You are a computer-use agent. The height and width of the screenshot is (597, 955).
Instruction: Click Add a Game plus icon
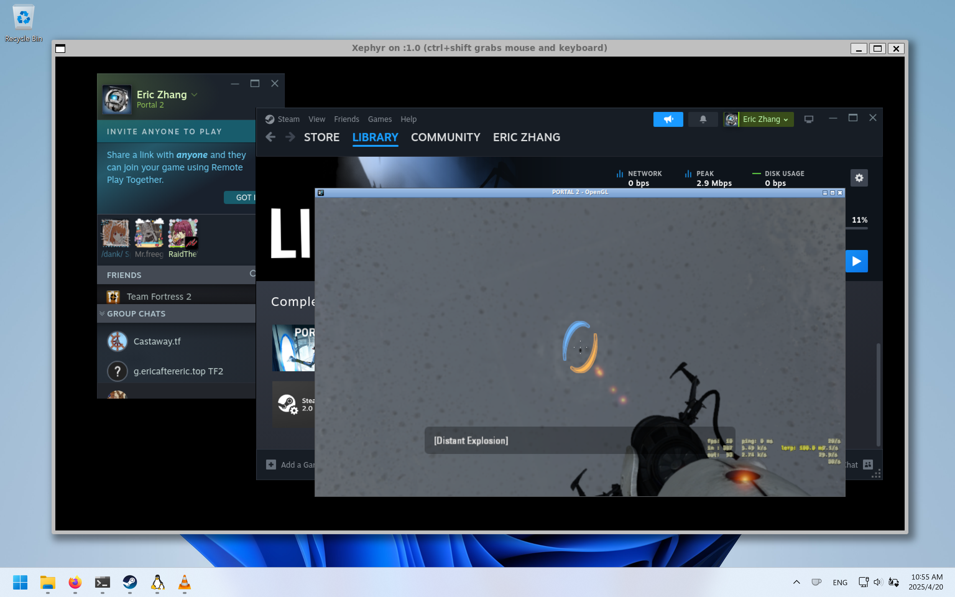click(x=271, y=465)
